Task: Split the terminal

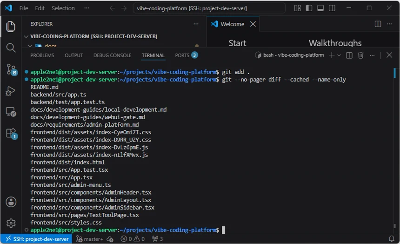Action: (x=349, y=55)
